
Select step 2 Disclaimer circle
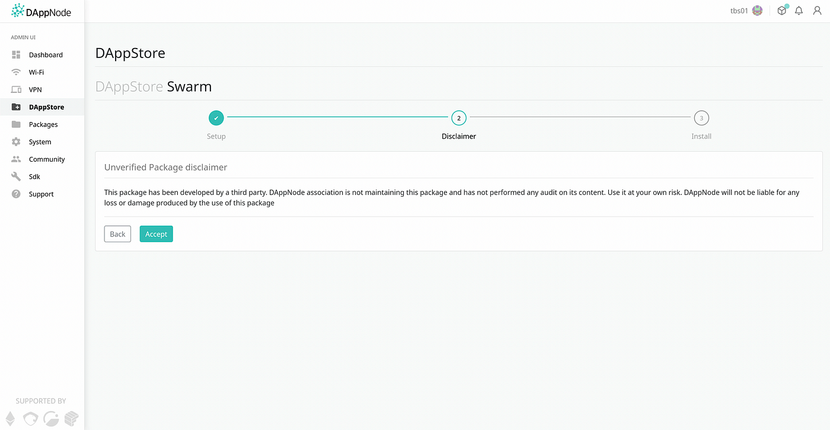point(458,118)
